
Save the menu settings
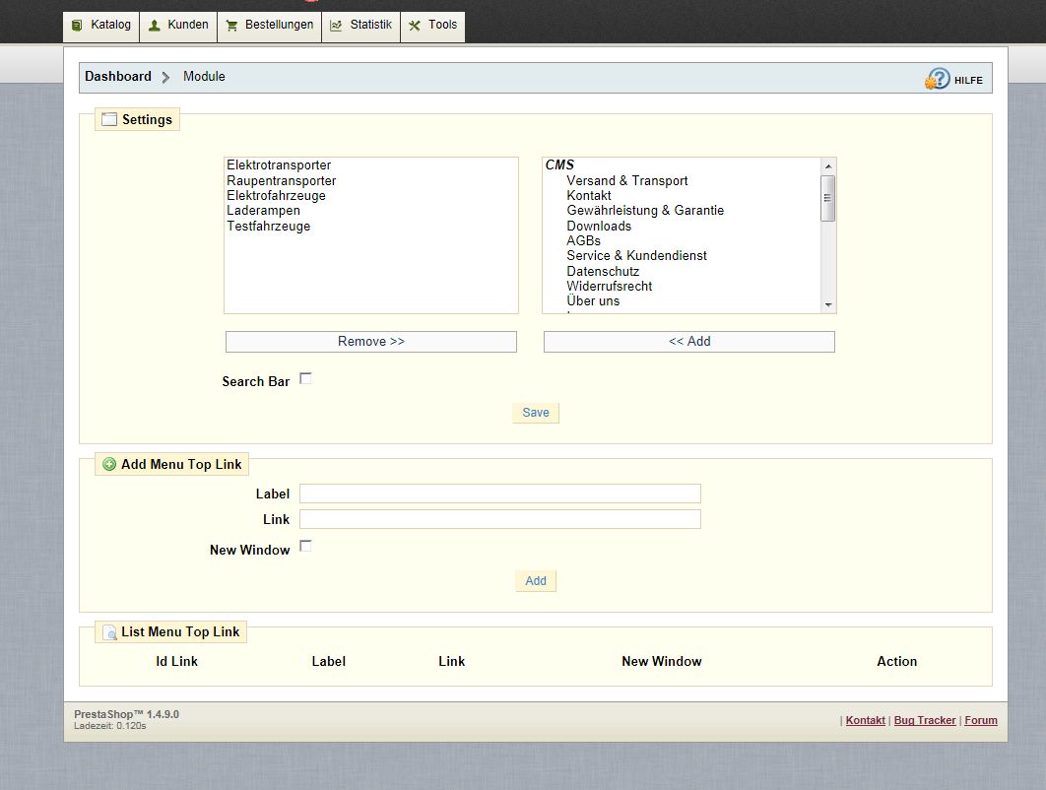coord(536,413)
